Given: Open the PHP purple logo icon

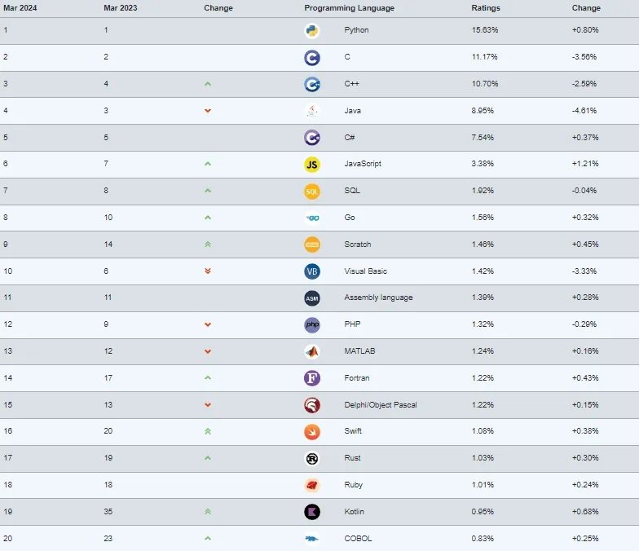Looking at the screenshot, I should pyautogui.click(x=312, y=324).
